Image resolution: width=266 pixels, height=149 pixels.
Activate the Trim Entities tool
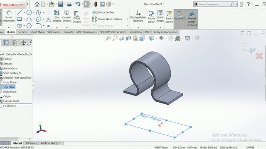tap(57, 16)
